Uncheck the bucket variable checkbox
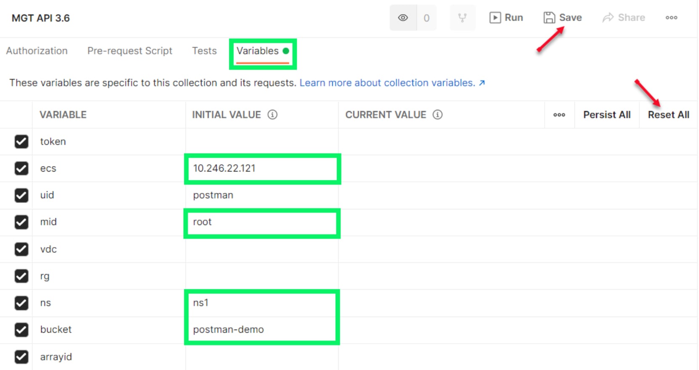 21,330
